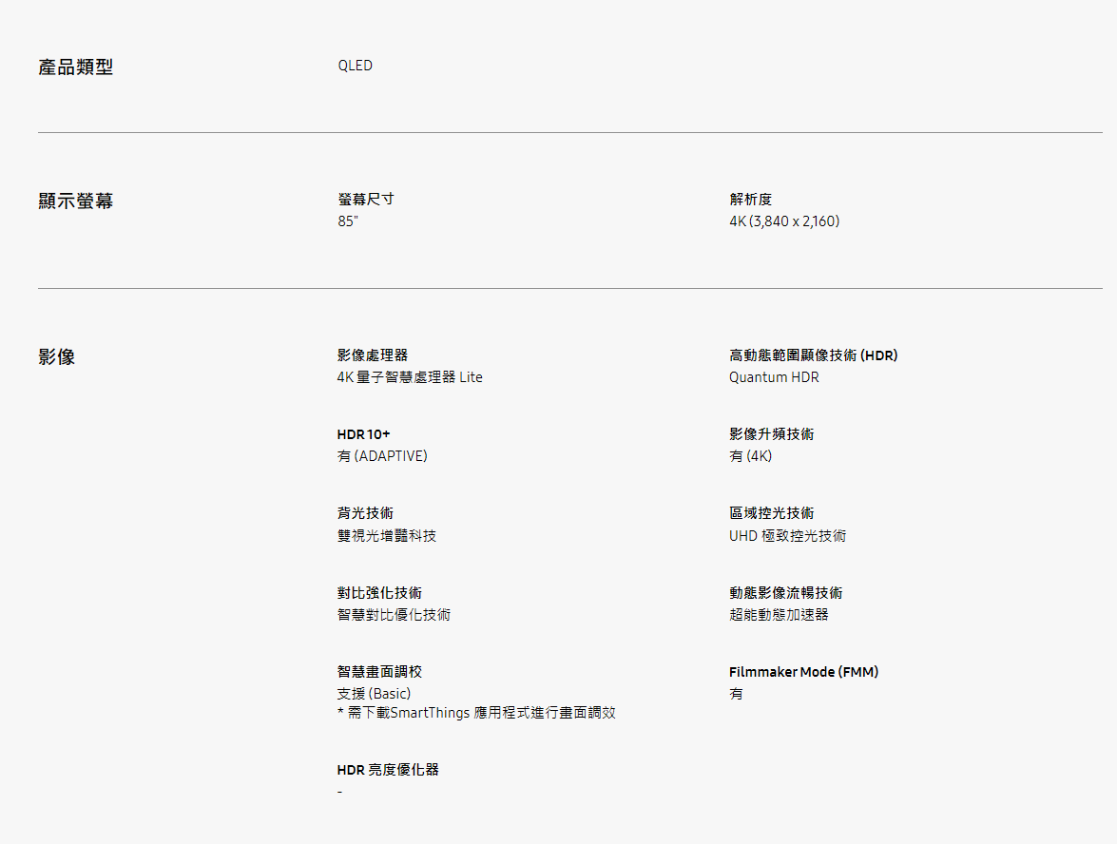The height and width of the screenshot is (844, 1117).
Task: Click the 影像處理器 spec label
Action: click(x=372, y=355)
